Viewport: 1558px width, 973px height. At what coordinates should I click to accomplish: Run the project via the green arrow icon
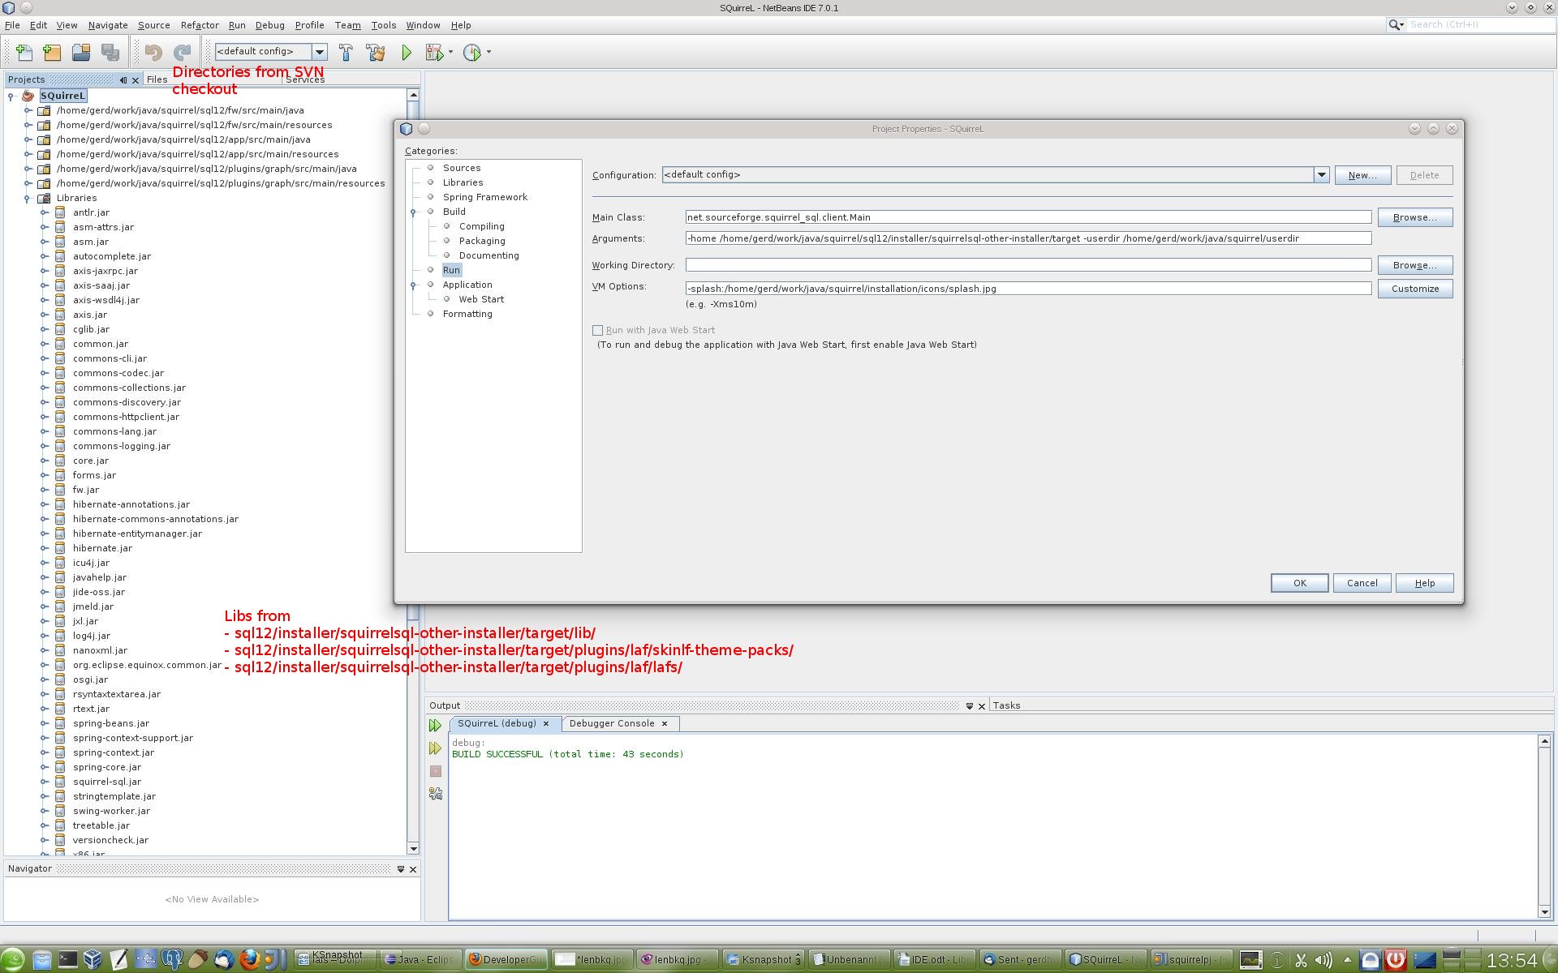407,52
